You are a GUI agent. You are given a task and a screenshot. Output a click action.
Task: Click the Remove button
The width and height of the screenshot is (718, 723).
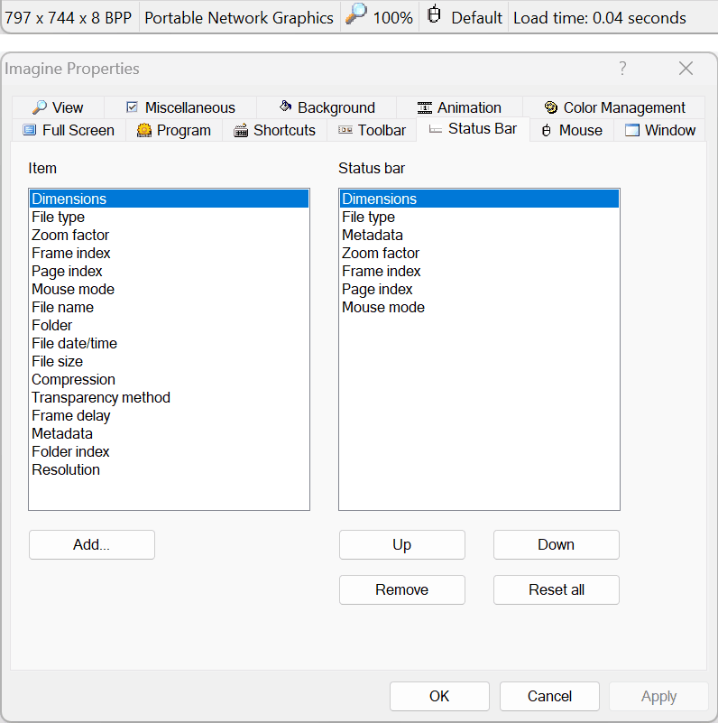402,589
